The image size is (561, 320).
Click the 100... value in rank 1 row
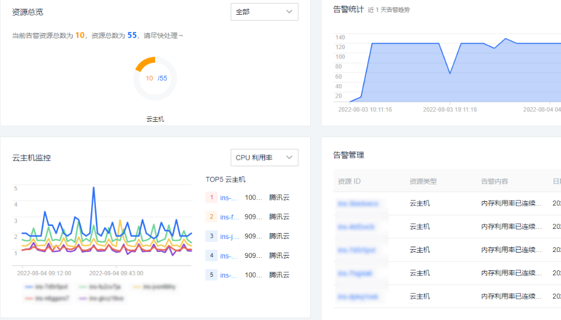pyautogui.click(x=253, y=198)
